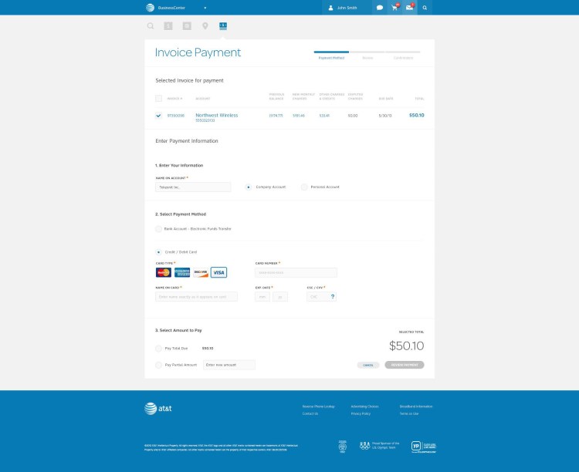Open the John Smith user menu
The image size is (579, 472).
pos(343,8)
